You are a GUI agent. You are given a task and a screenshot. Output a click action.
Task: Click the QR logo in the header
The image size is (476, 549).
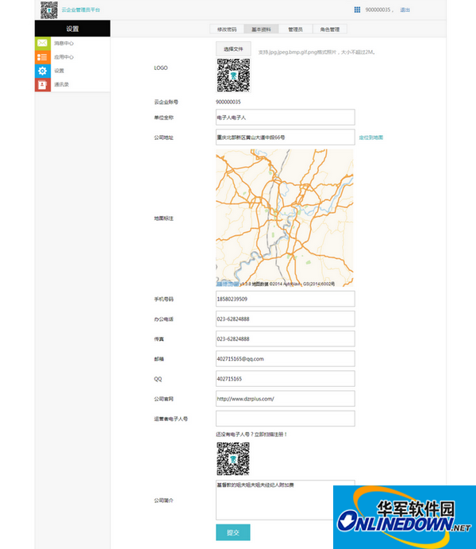49,10
